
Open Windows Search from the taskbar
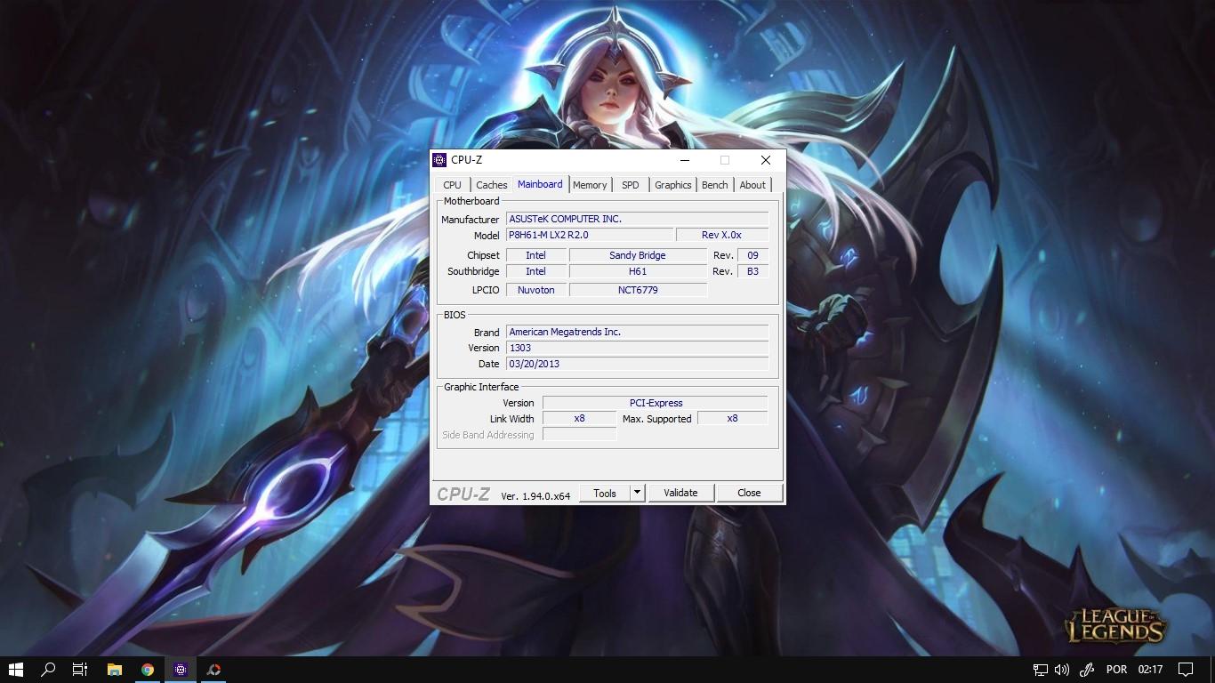[49, 670]
